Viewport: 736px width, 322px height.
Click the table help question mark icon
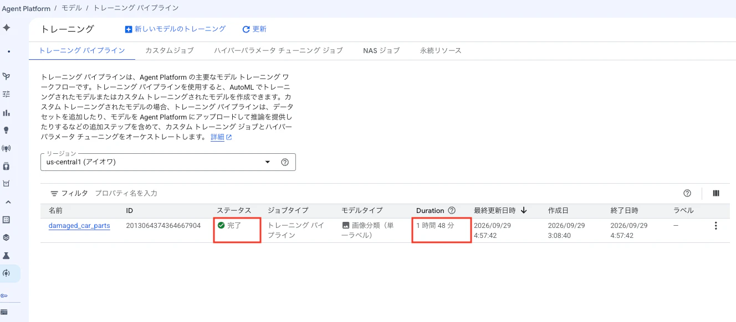[x=687, y=193]
